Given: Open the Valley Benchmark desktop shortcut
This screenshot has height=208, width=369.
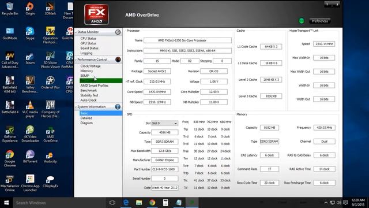Looking at the screenshot, I should point(30,85).
